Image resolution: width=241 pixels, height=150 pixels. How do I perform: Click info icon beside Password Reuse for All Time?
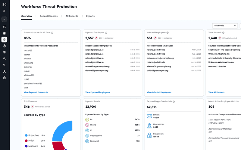click(52, 33)
